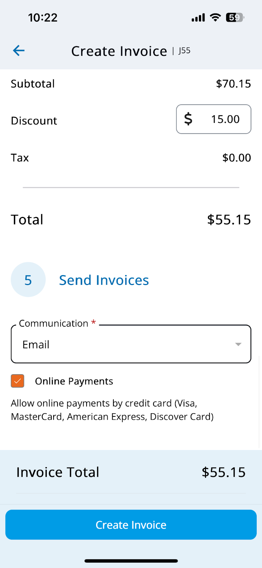Tap the battery indicator icon
This screenshot has height=568, width=262.
tap(235, 17)
